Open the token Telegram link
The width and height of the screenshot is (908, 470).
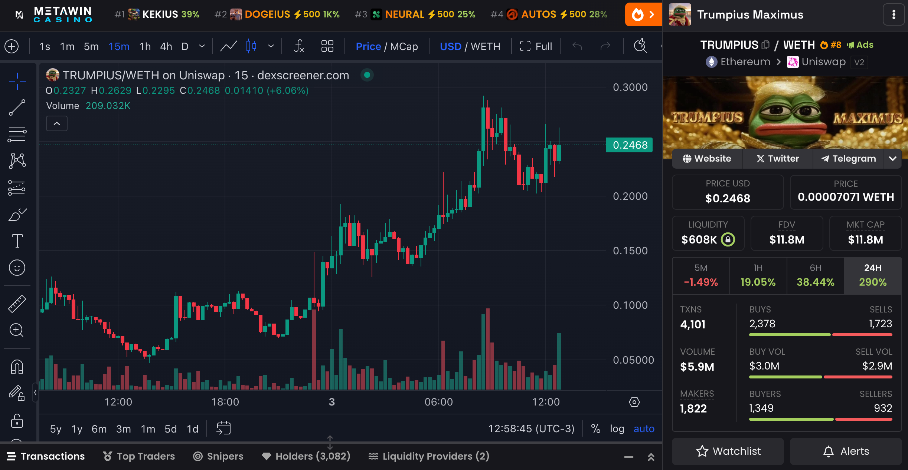(848, 159)
